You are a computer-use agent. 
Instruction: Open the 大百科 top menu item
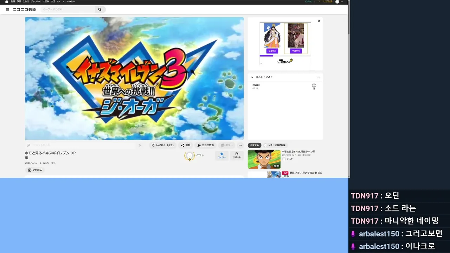(46, 2)
